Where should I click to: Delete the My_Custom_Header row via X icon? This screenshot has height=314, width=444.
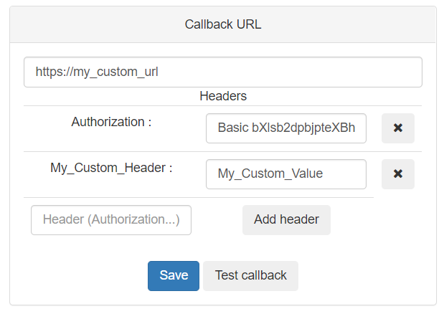[397, 174]
